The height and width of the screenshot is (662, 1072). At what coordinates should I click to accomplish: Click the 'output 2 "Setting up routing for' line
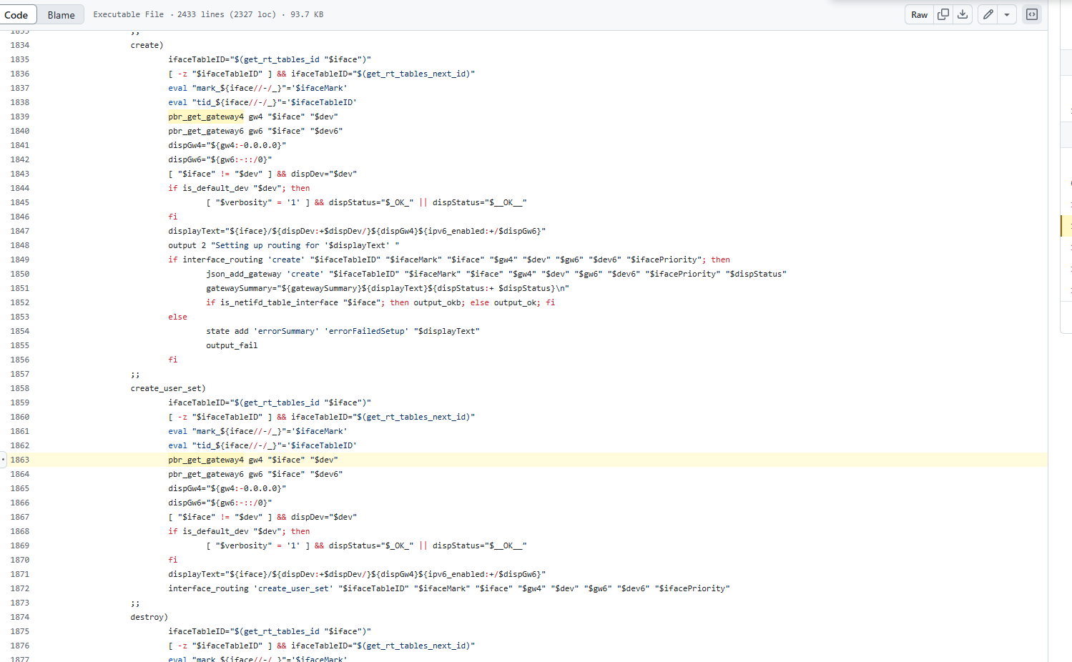click(284, 245)
